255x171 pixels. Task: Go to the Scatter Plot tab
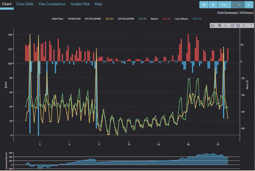click(x=80, y=4)
